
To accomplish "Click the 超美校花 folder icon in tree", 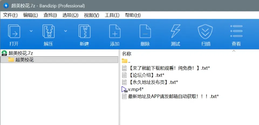I will 11,60.
